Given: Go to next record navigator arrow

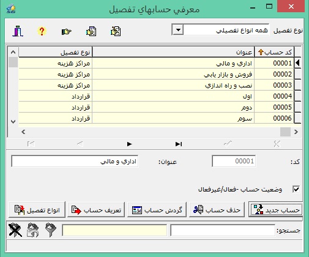Looking at the screenshot, I should coord(129,144).
